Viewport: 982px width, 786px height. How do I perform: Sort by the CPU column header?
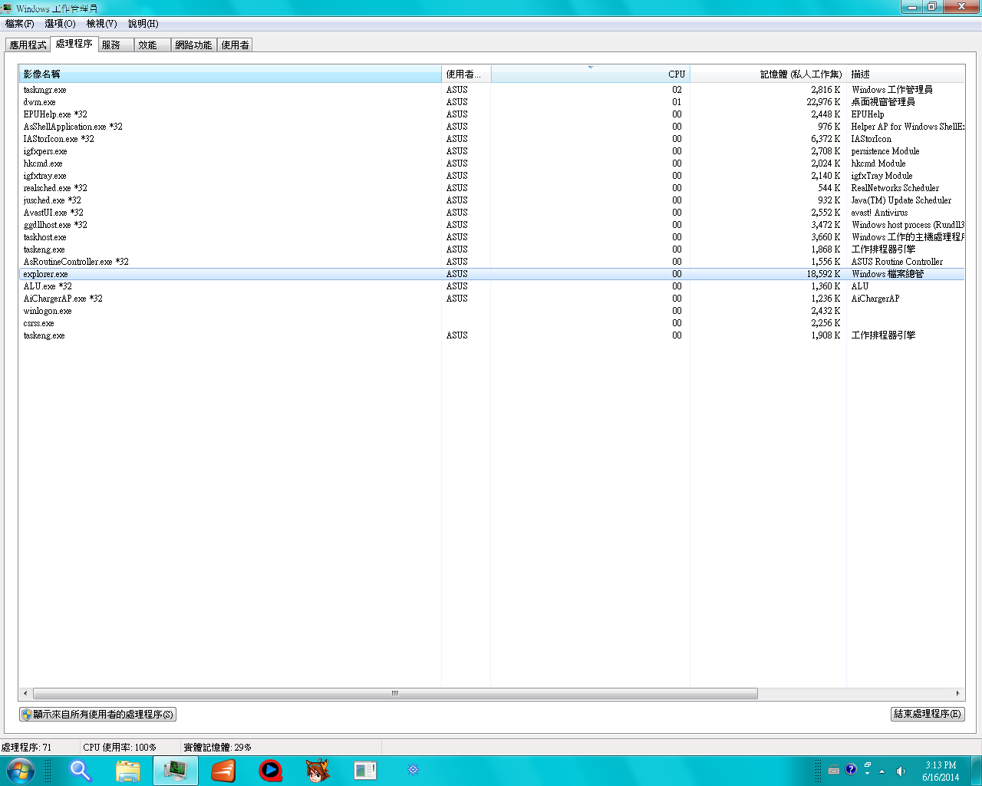(590, 74)
